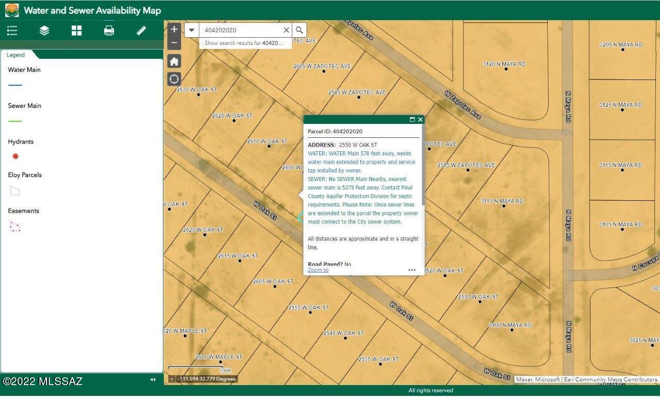Screen dimensions: 660x399
Task: Expand the search source dropdown arrow
Action: [192, 30]
